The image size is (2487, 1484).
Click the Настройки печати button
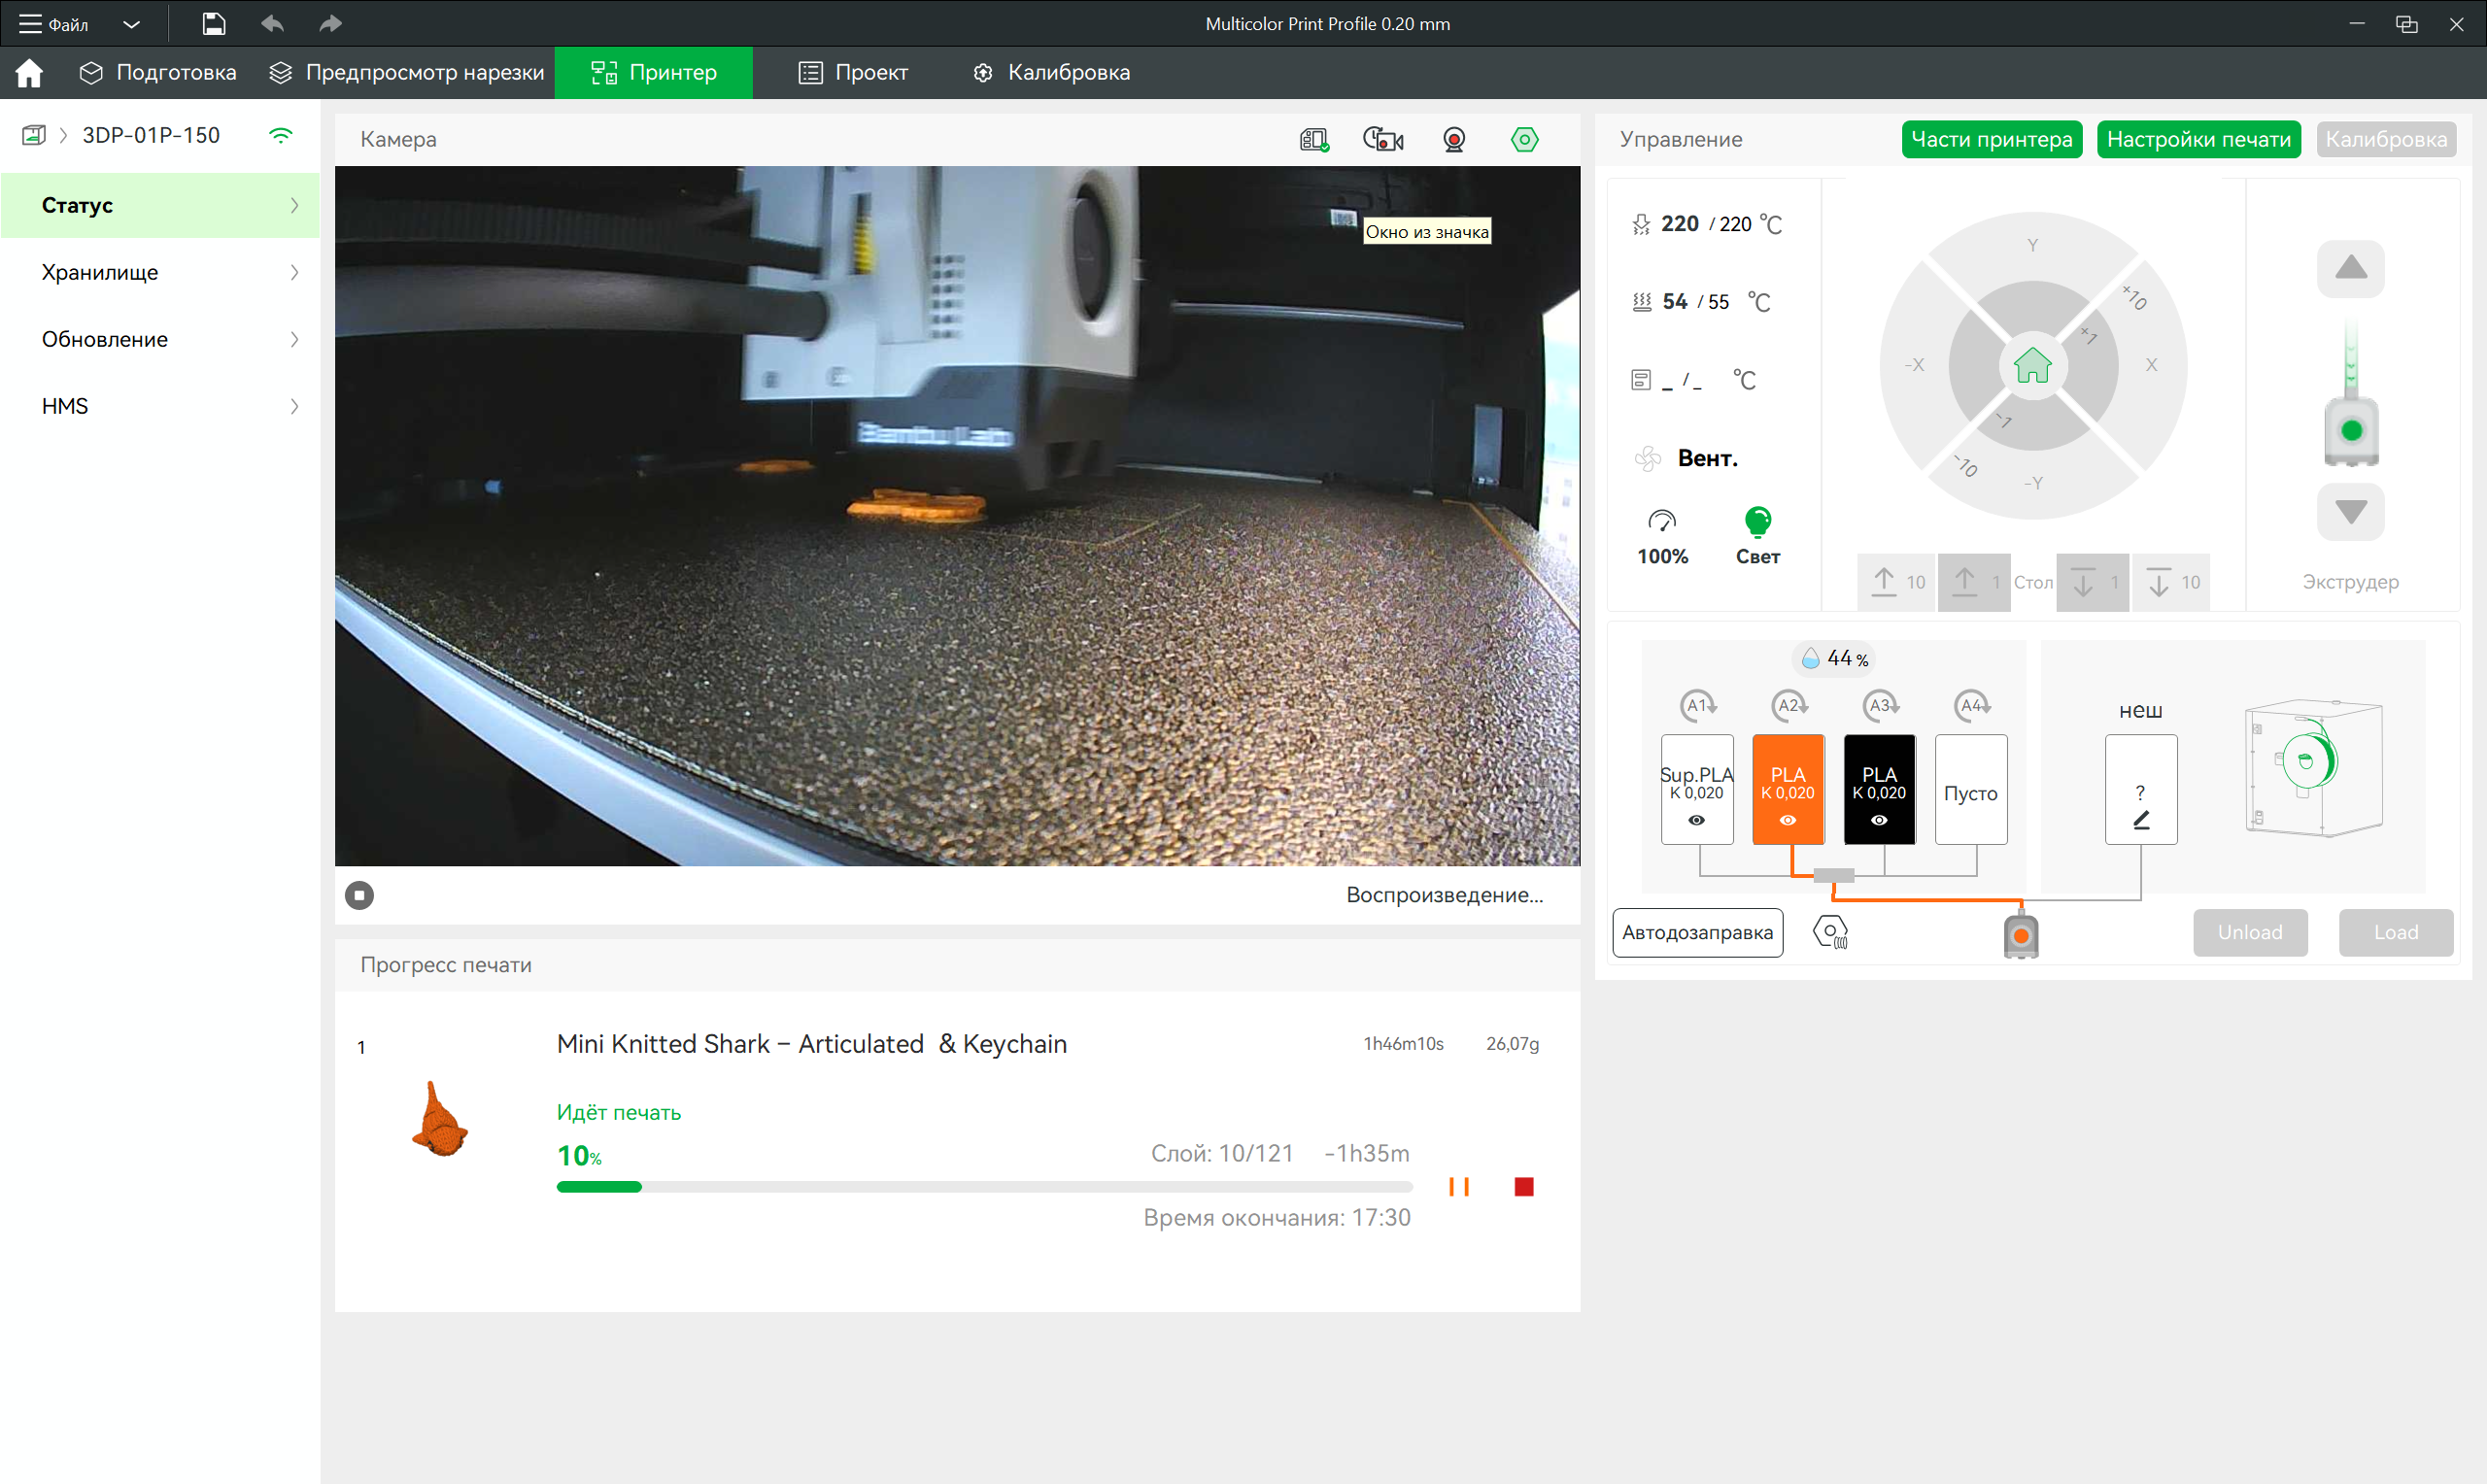point(2198,139)
